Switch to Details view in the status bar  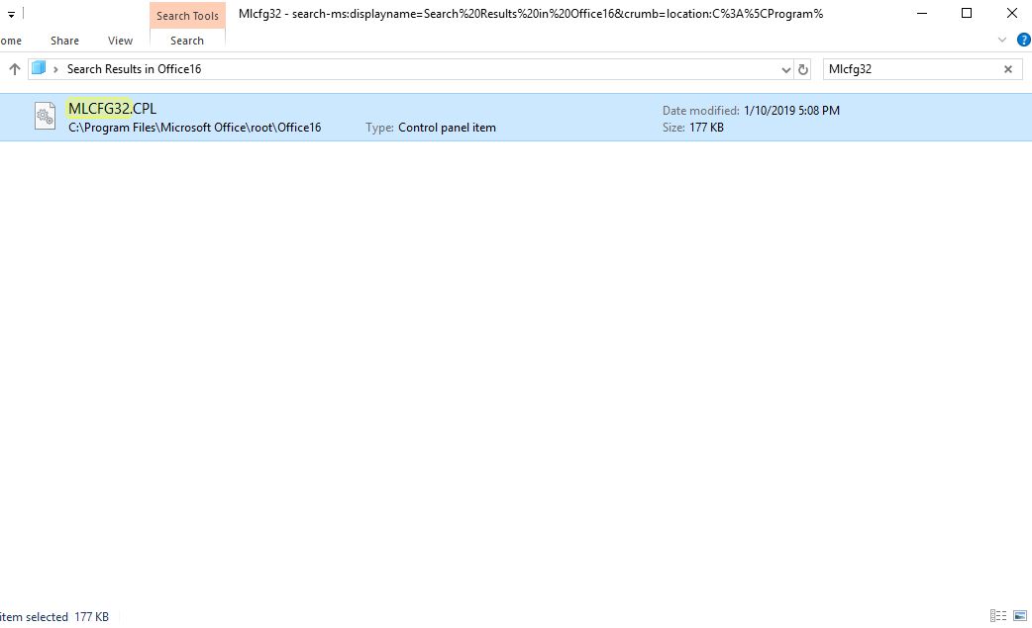coord(1000,616)
